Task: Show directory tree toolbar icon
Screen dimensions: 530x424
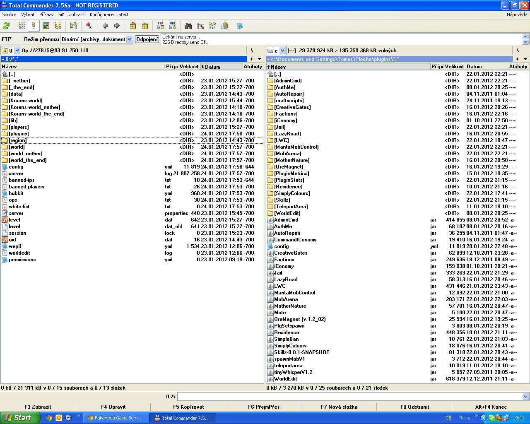Action: point(58,26)
